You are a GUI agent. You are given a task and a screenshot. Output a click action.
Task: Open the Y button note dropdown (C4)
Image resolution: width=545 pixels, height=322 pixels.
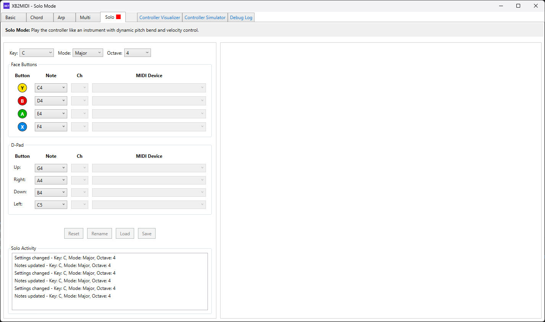point(51,88)
